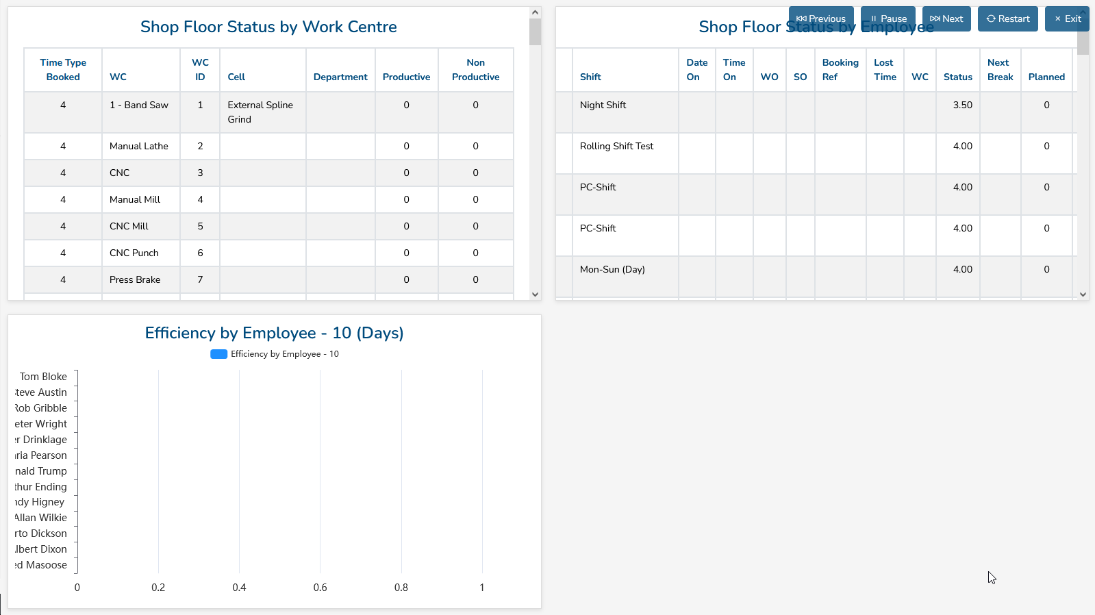This screenshot has height=615, width=1095.
Task: Select the Mon-Sun (Day) shift row
Action: click(612, 270)
